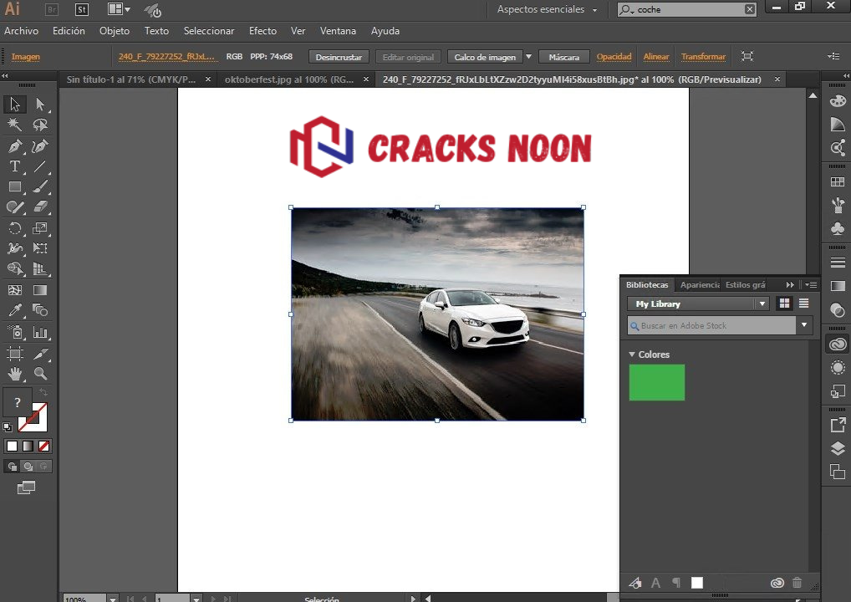Choose the Zoom magnifier tool
851x602 pixels.
pyautogui.click(x=39, y=374)
